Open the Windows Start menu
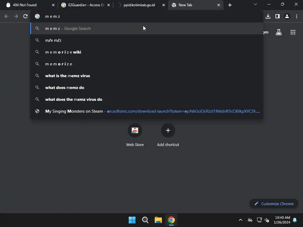The width and height of the screenshot is (303, 227). 132,220
